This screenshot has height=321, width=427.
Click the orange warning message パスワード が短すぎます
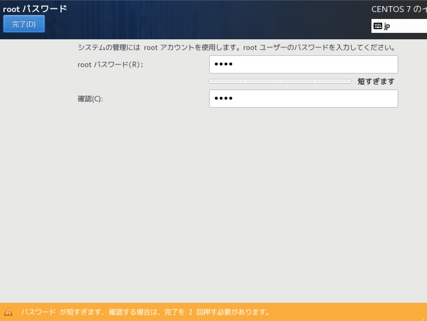tap(145, 312)
